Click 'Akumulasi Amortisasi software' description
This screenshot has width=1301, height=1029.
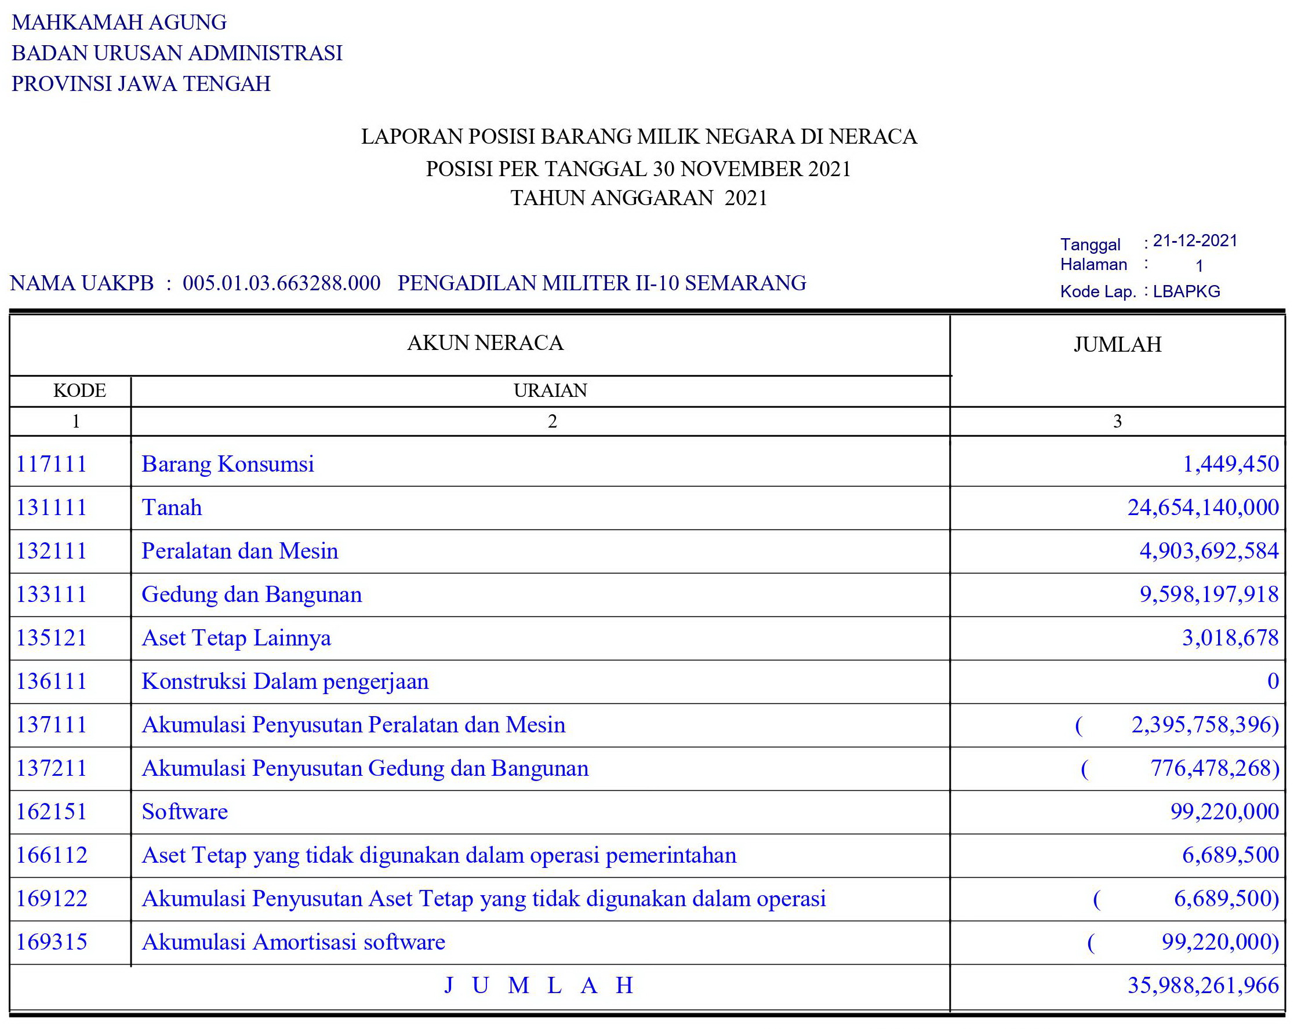pyautogui.click(x=293, y=942)
